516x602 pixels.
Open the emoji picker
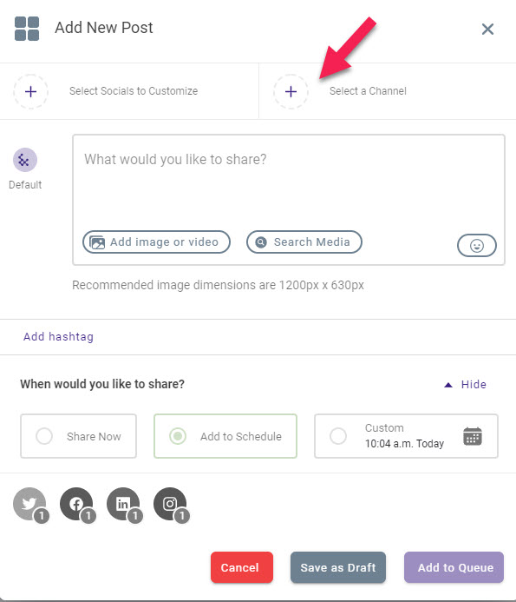476,245
